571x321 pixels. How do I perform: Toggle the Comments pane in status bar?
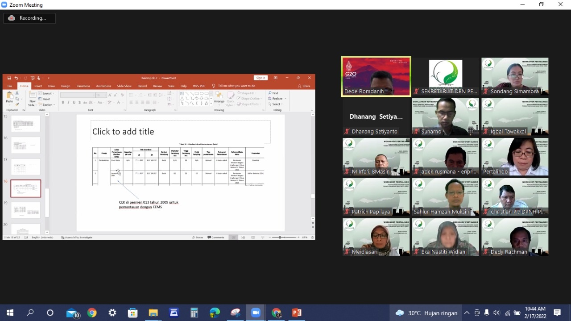(x=216, y=238)
